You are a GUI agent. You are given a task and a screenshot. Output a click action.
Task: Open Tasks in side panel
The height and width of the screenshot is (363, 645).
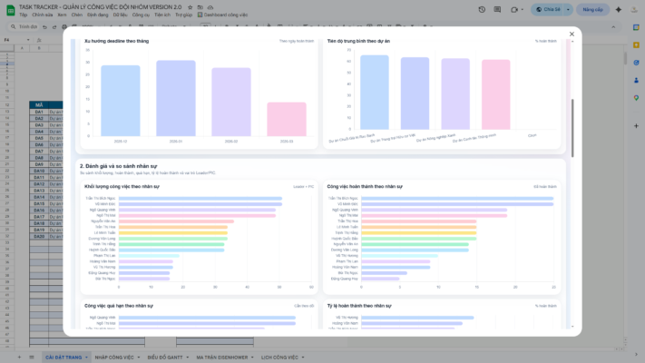point(636,63)
